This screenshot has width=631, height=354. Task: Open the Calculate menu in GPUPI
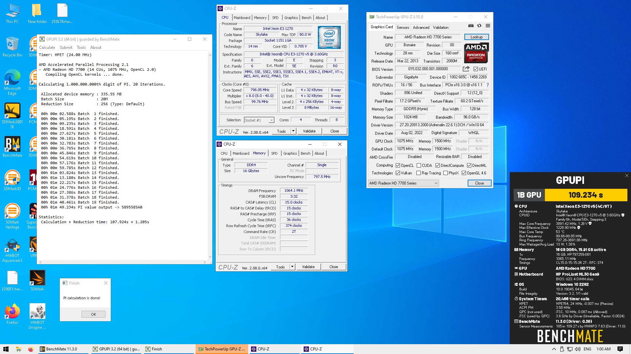click(47, 48)
